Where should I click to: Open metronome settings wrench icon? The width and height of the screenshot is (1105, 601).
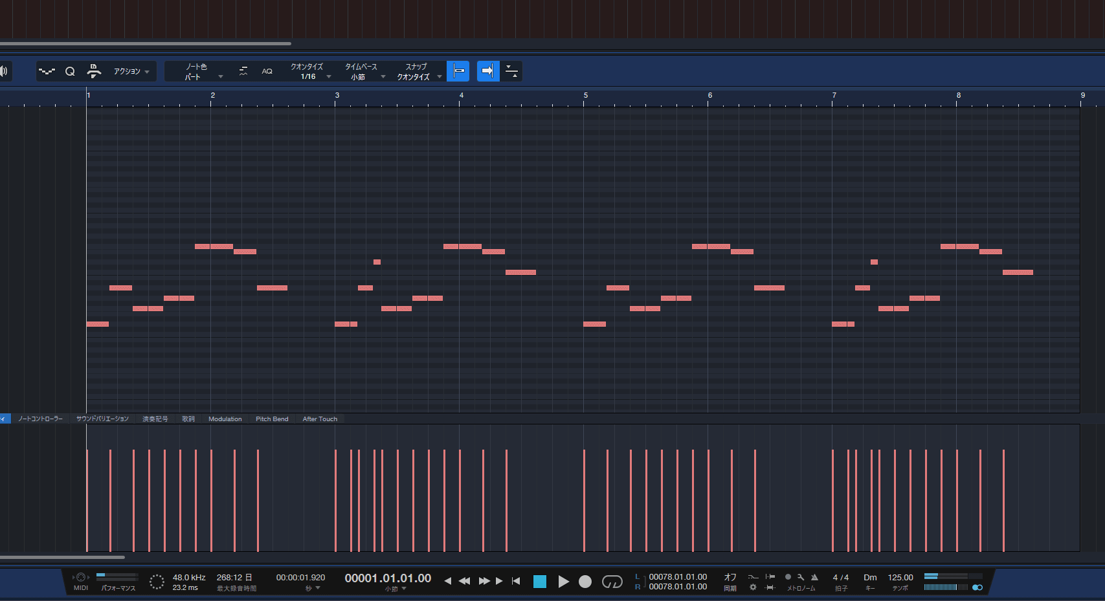(x=801, y=577)
